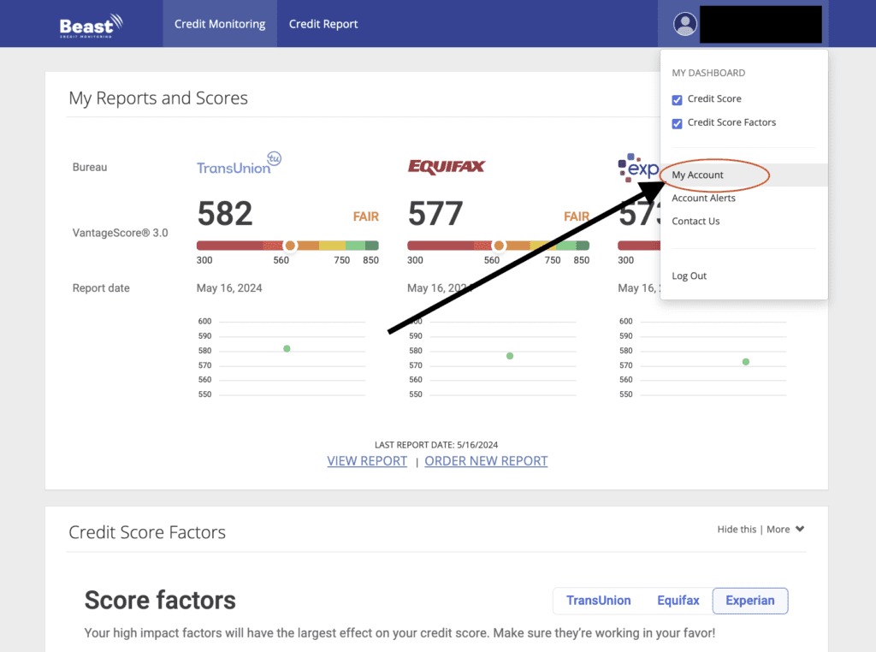Open Account Alerts from the dropdown menu
This screenshot has width=876, height=652.
coord(703,198)
